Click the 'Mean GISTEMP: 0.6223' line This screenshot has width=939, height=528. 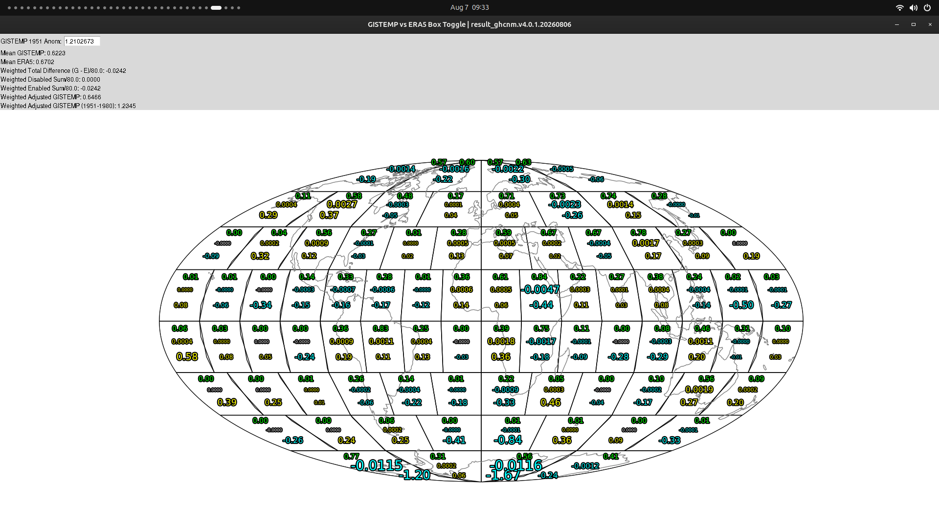33,53
